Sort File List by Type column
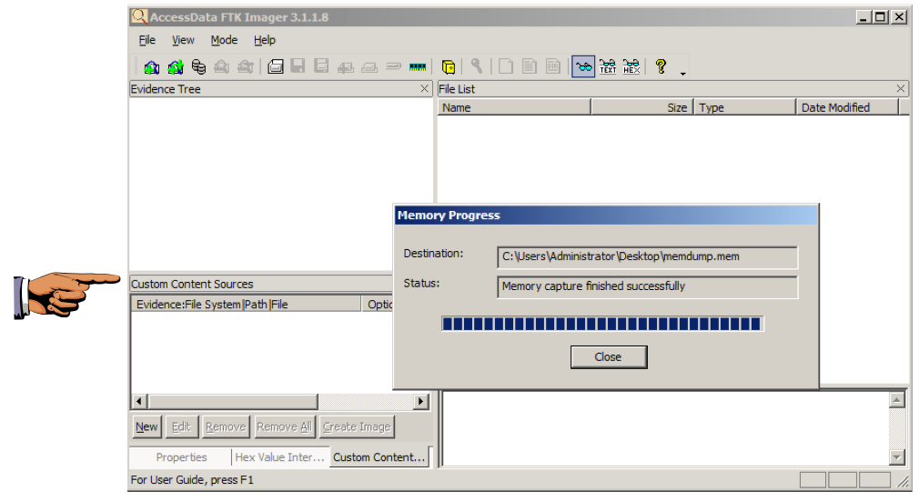 (x=744, y=107)
